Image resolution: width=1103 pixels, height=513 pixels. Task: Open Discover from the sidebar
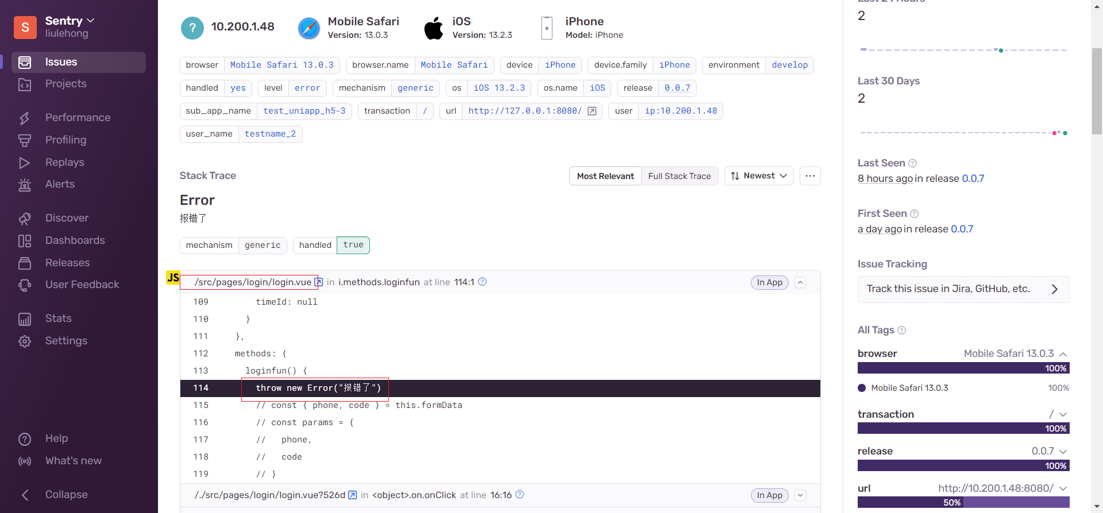pos(67,218)
